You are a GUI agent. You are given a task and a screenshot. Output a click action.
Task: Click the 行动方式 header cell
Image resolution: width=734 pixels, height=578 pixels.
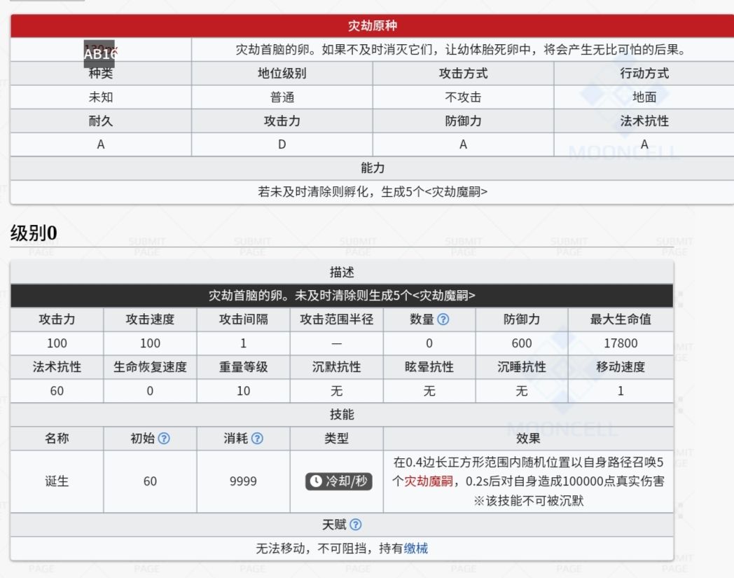click(644, 74)
